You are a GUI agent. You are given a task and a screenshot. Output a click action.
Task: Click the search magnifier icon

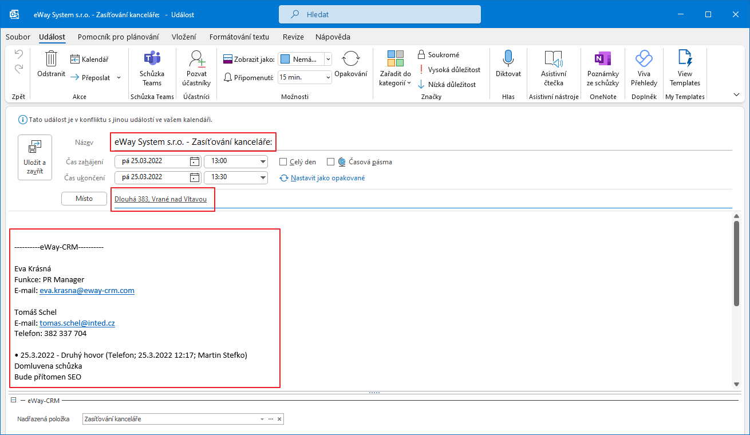295,14
